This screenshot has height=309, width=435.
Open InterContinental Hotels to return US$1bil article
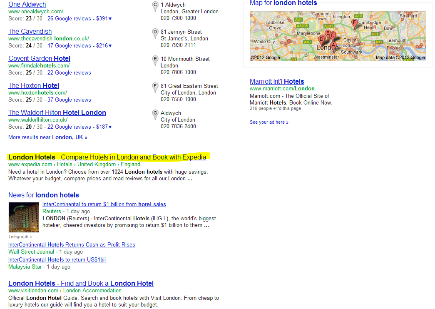57,259
